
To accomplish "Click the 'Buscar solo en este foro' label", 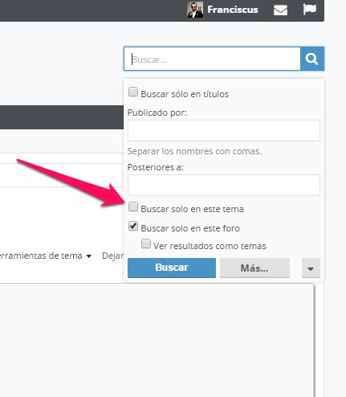I will pos(190,228).
